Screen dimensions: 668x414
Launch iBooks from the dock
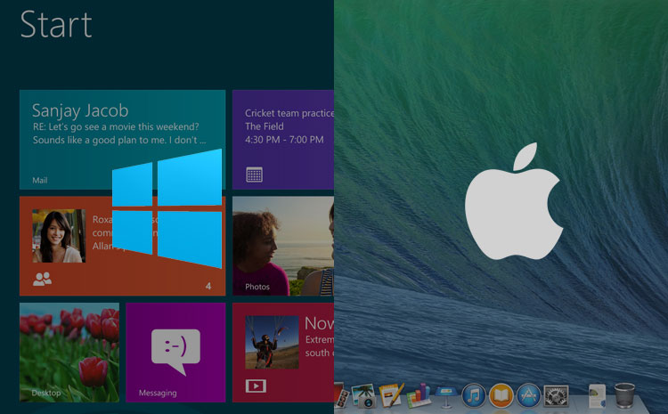(x=501, y=395)
